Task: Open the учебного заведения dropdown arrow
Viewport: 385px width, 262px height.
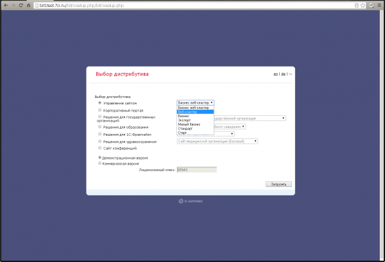Action: [243, 126]
